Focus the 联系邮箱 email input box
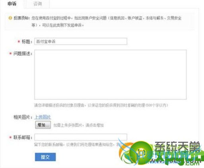This screenshot has width=204, height=168. [x=81, y=137]
